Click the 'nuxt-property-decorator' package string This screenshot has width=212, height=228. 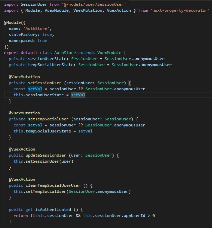[180, 10]
